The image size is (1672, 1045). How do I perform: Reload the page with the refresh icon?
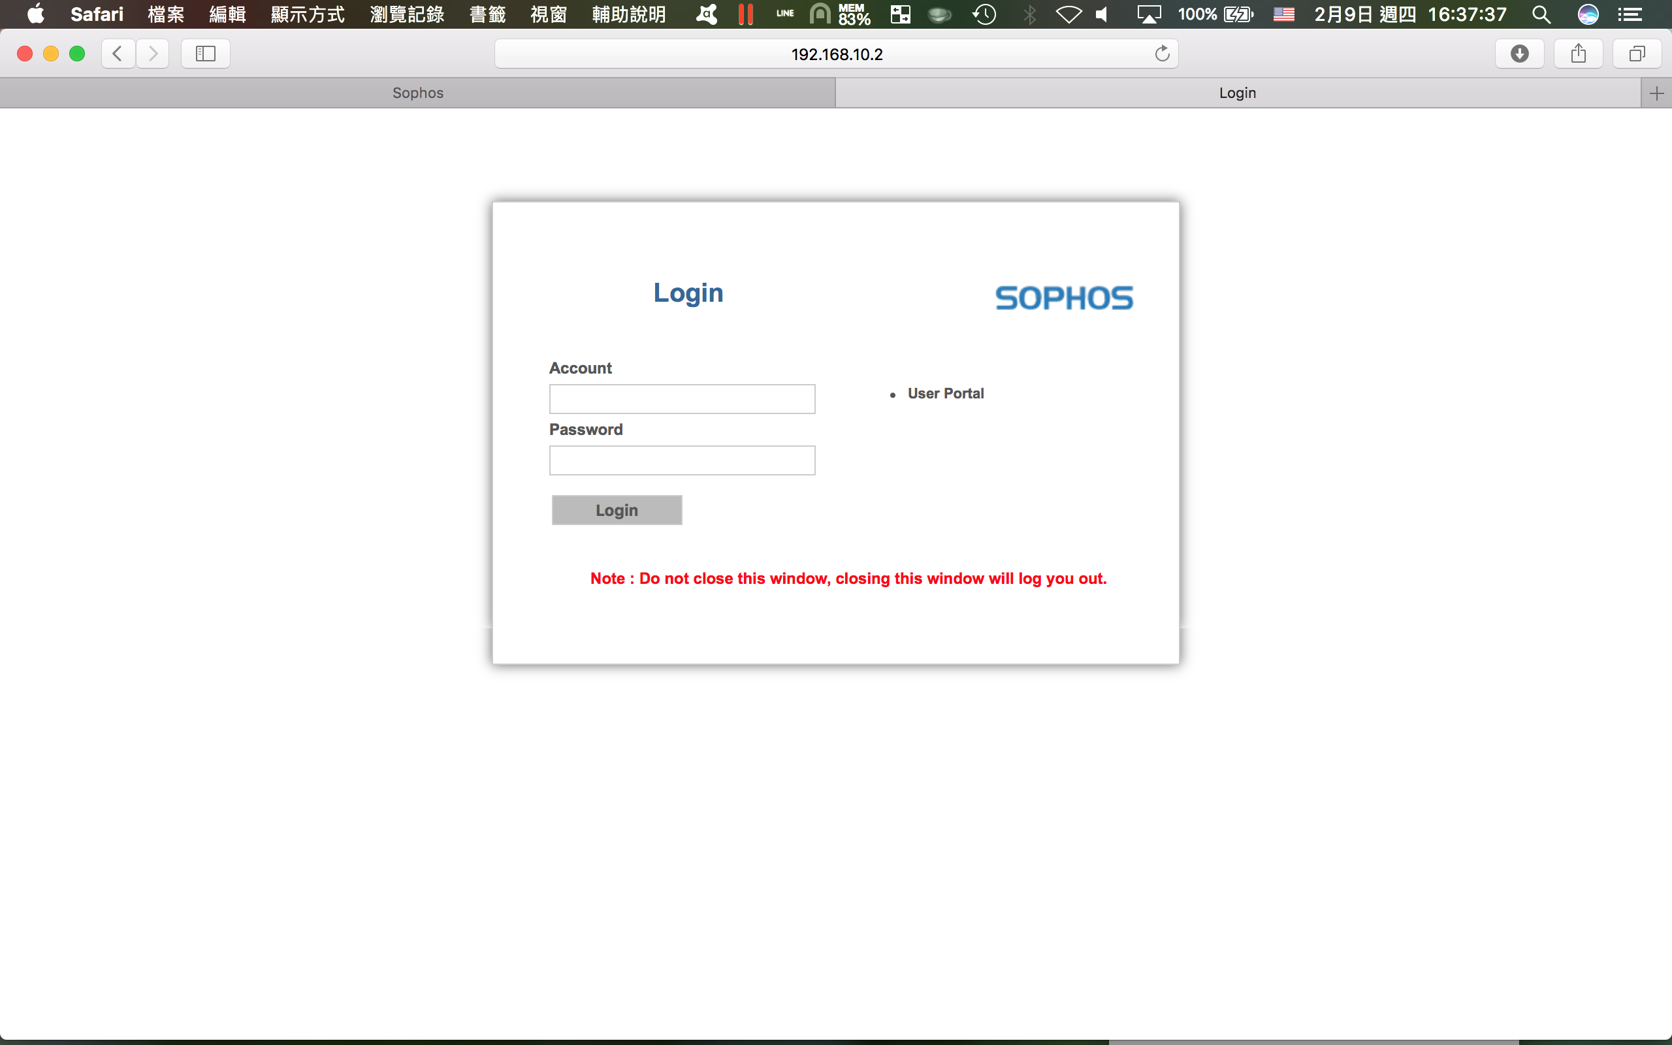(x=1162, y=53)
